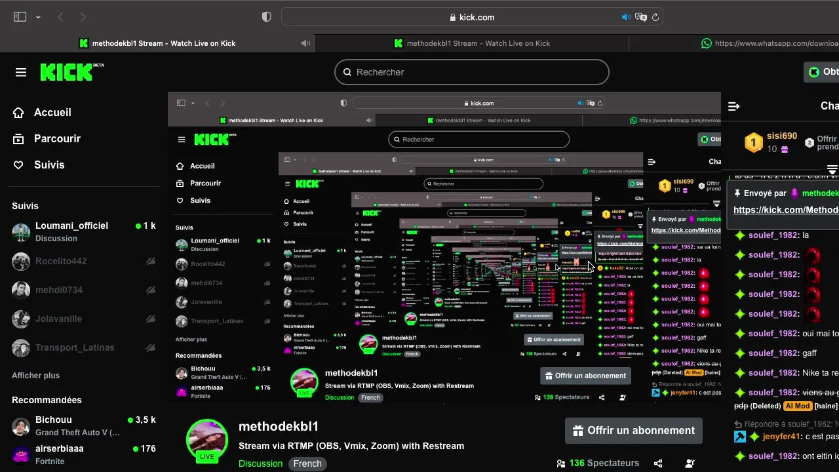Open mehdi0734 channel in main followed list

click(x=84, y=290)
